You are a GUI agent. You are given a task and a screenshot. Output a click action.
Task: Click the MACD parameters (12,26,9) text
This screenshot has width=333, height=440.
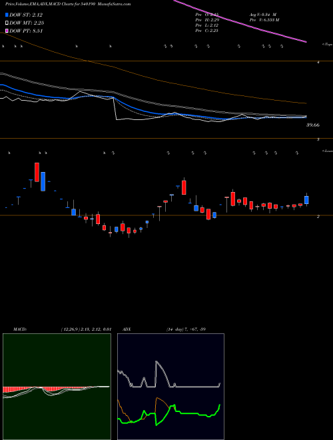click(86, 329)
